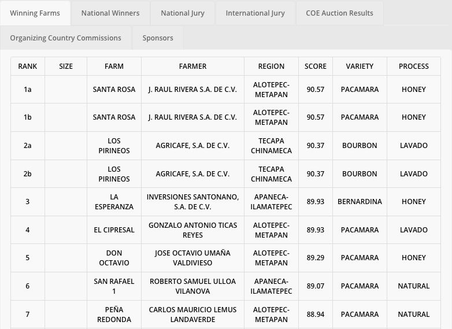Select GONZALO ANTONIO TICAS REYES cell
The width and height of the screenshot is (452, 329).
point(193,230)
